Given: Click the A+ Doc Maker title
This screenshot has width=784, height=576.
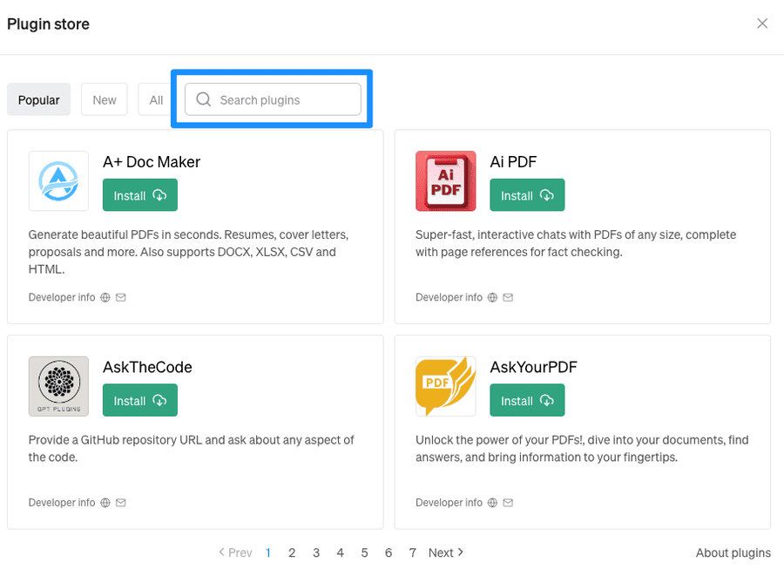Looking at the screenshot, I should [152, 162].
